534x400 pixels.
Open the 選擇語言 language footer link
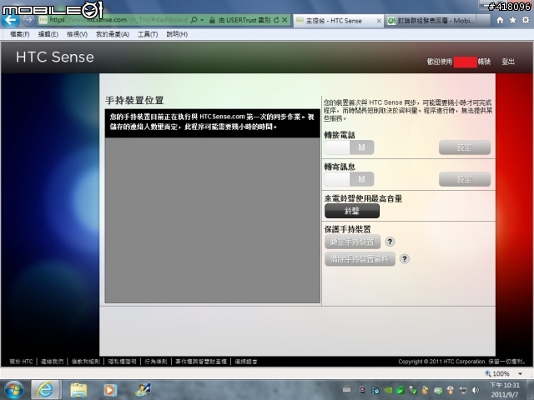pos(246,362)
